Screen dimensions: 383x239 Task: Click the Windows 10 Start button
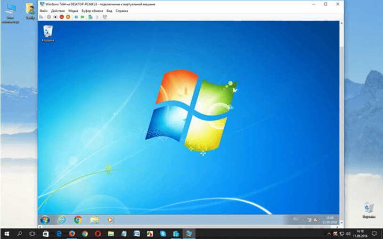click(7, 233)
